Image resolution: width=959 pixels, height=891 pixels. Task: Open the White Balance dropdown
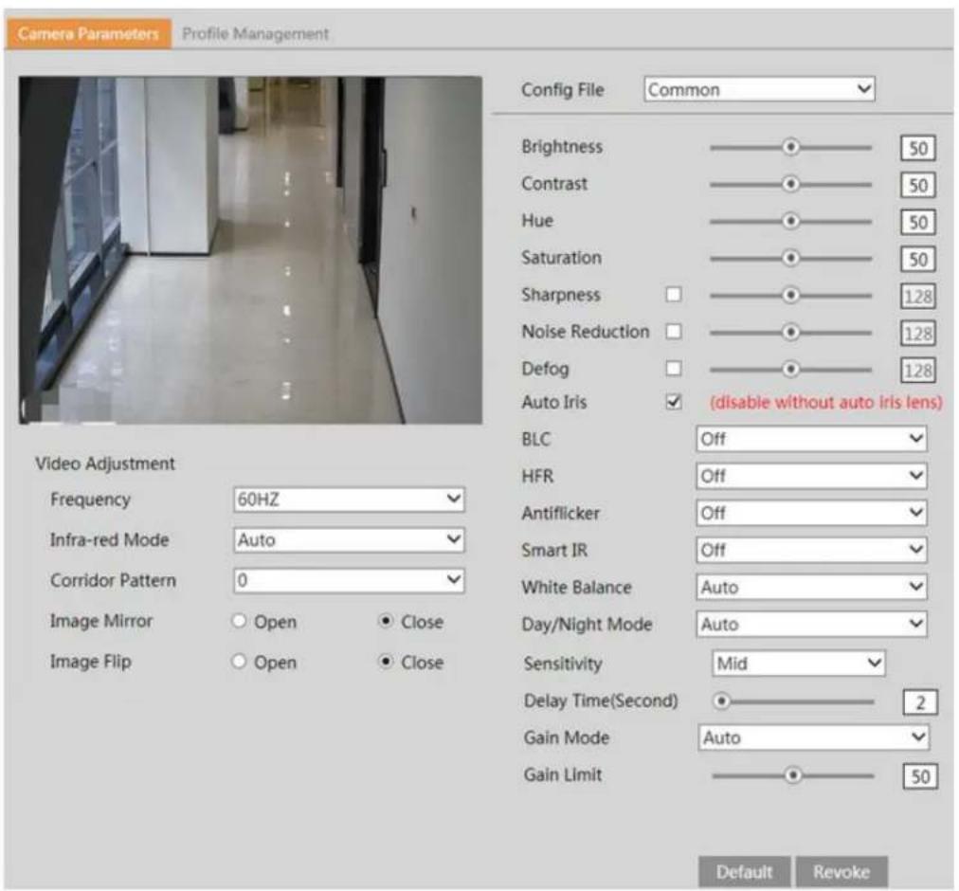click(811, 587)
